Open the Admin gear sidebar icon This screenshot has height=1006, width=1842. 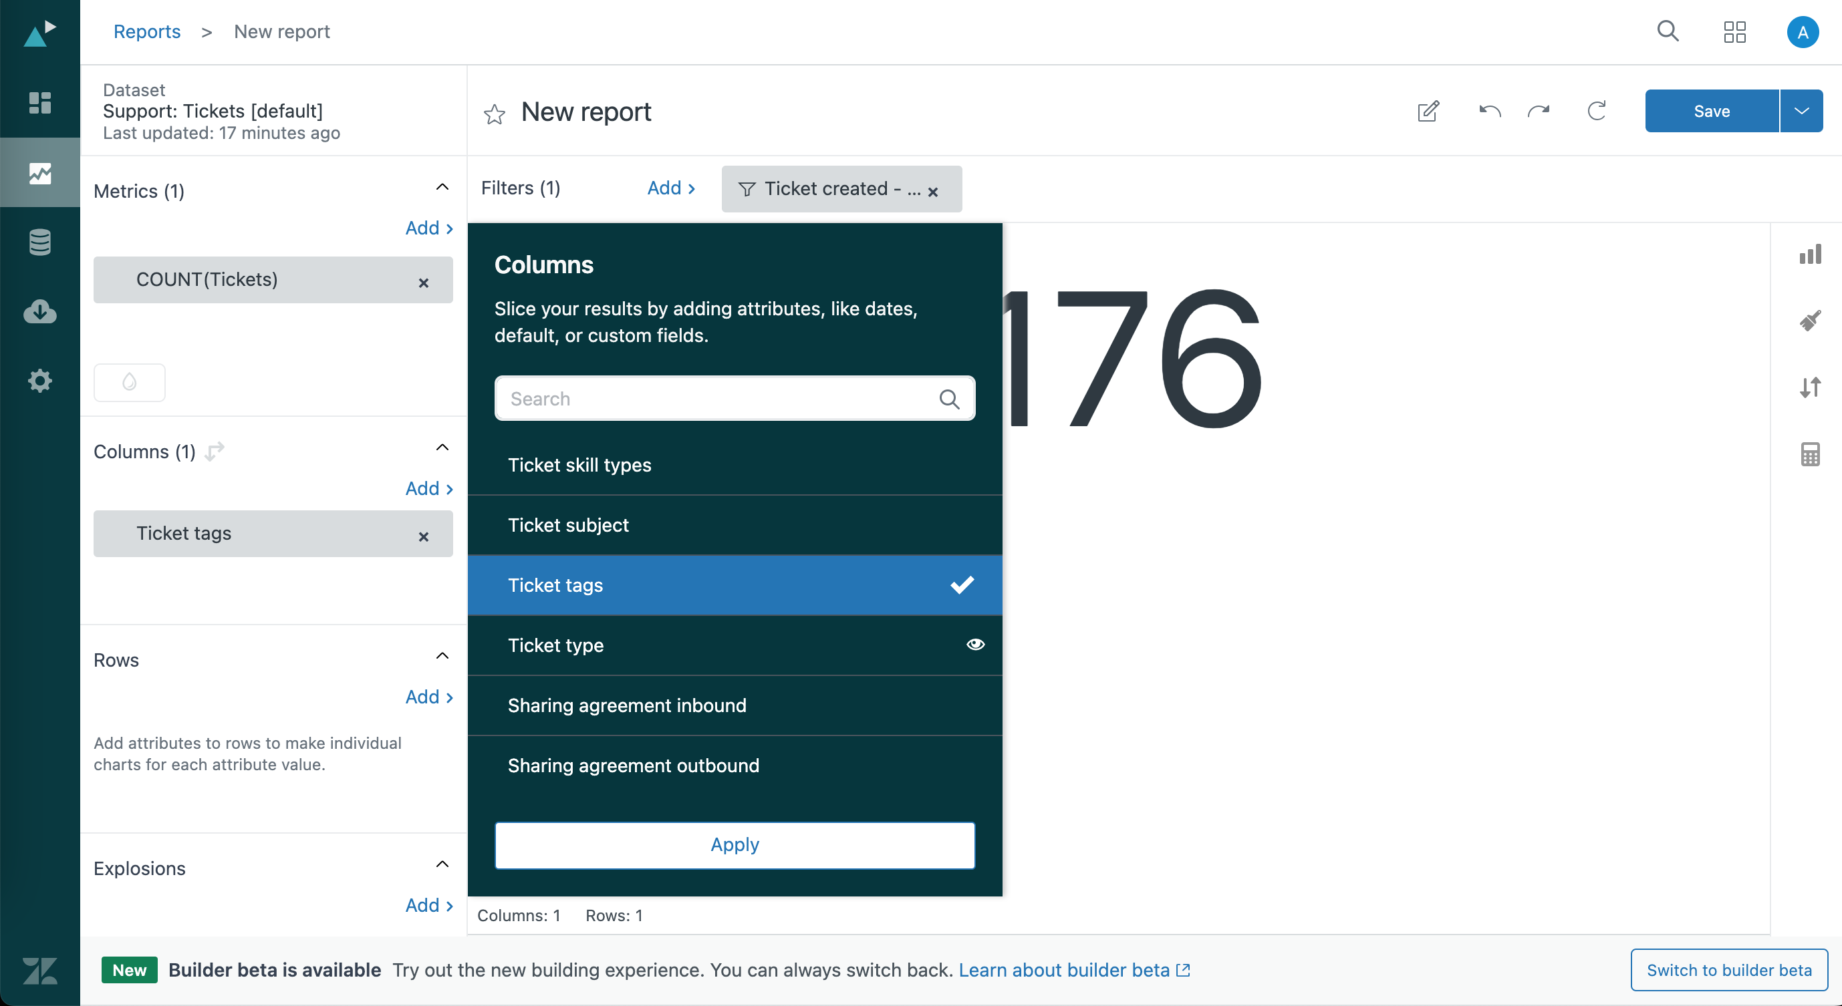click(39, 381)
